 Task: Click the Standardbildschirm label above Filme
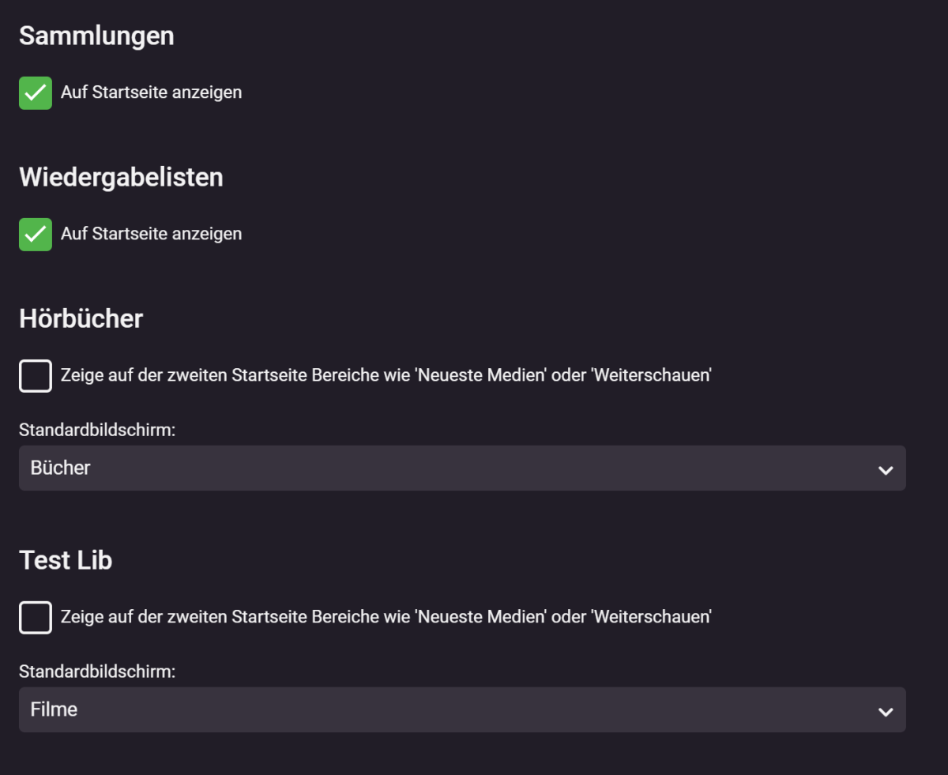97,672
